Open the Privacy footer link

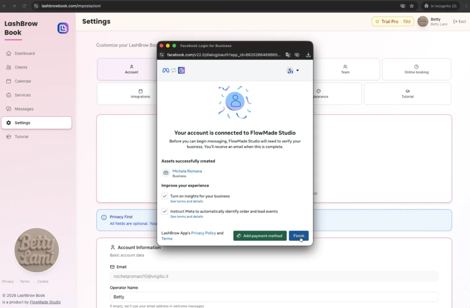coord(8,281)
